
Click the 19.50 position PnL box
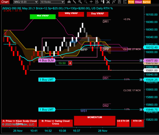click(x=62, y=63)
